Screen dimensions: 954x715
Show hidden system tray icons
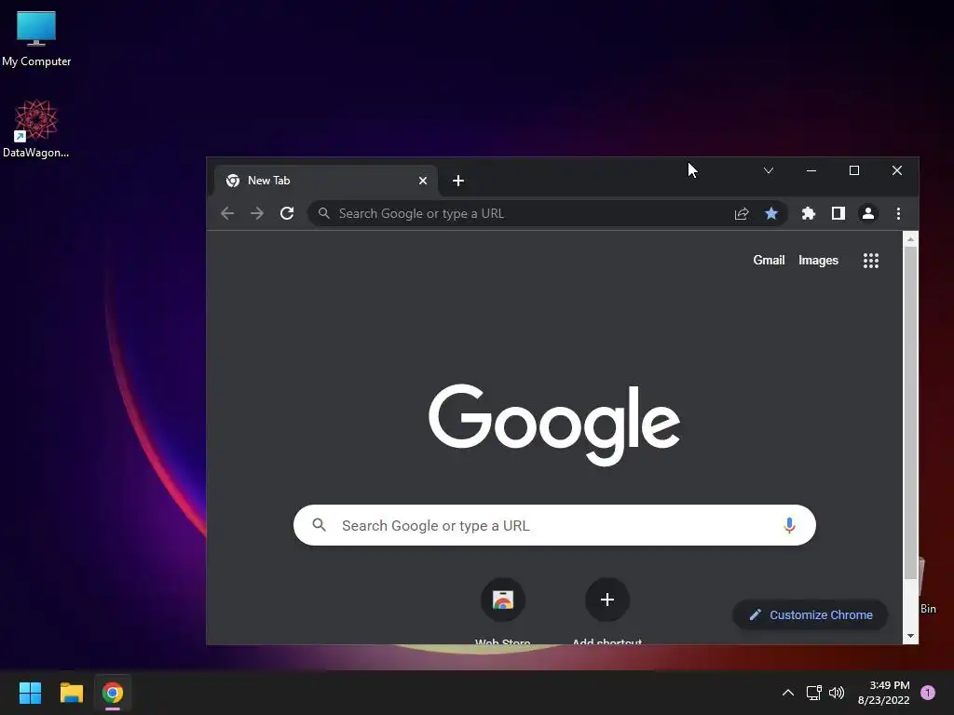point(787,693)
